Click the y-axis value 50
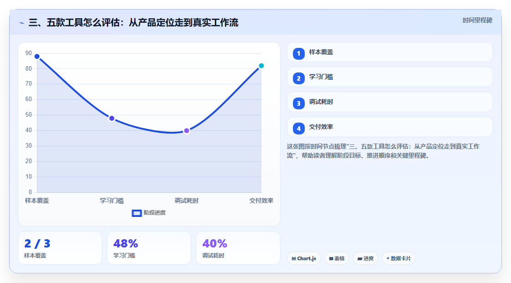The height and width of the screenshot is (283, 511). (29, 115)
